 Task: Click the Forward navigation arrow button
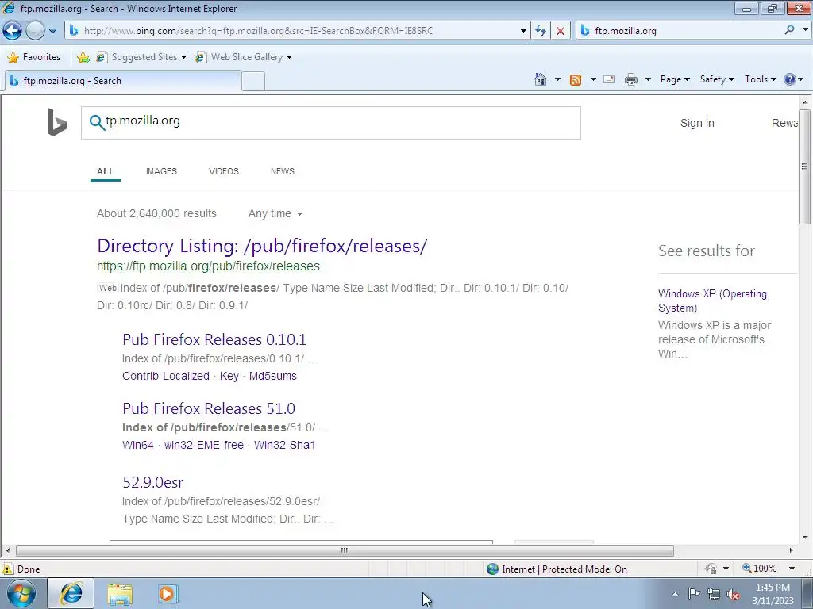coord(35,31)
